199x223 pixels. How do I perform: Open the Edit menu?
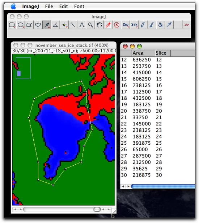63,7
